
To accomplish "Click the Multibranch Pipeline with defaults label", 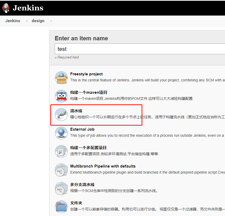I will 103,166.
